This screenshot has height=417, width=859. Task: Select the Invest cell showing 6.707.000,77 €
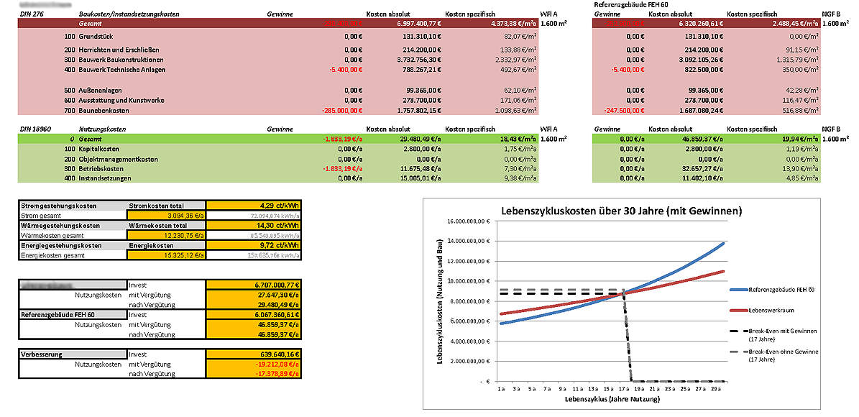coord(254,285)
